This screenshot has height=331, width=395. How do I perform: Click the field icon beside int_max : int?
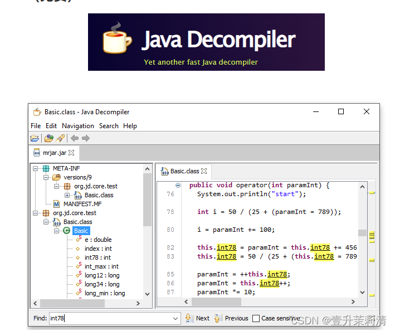(x=79, y=266)
